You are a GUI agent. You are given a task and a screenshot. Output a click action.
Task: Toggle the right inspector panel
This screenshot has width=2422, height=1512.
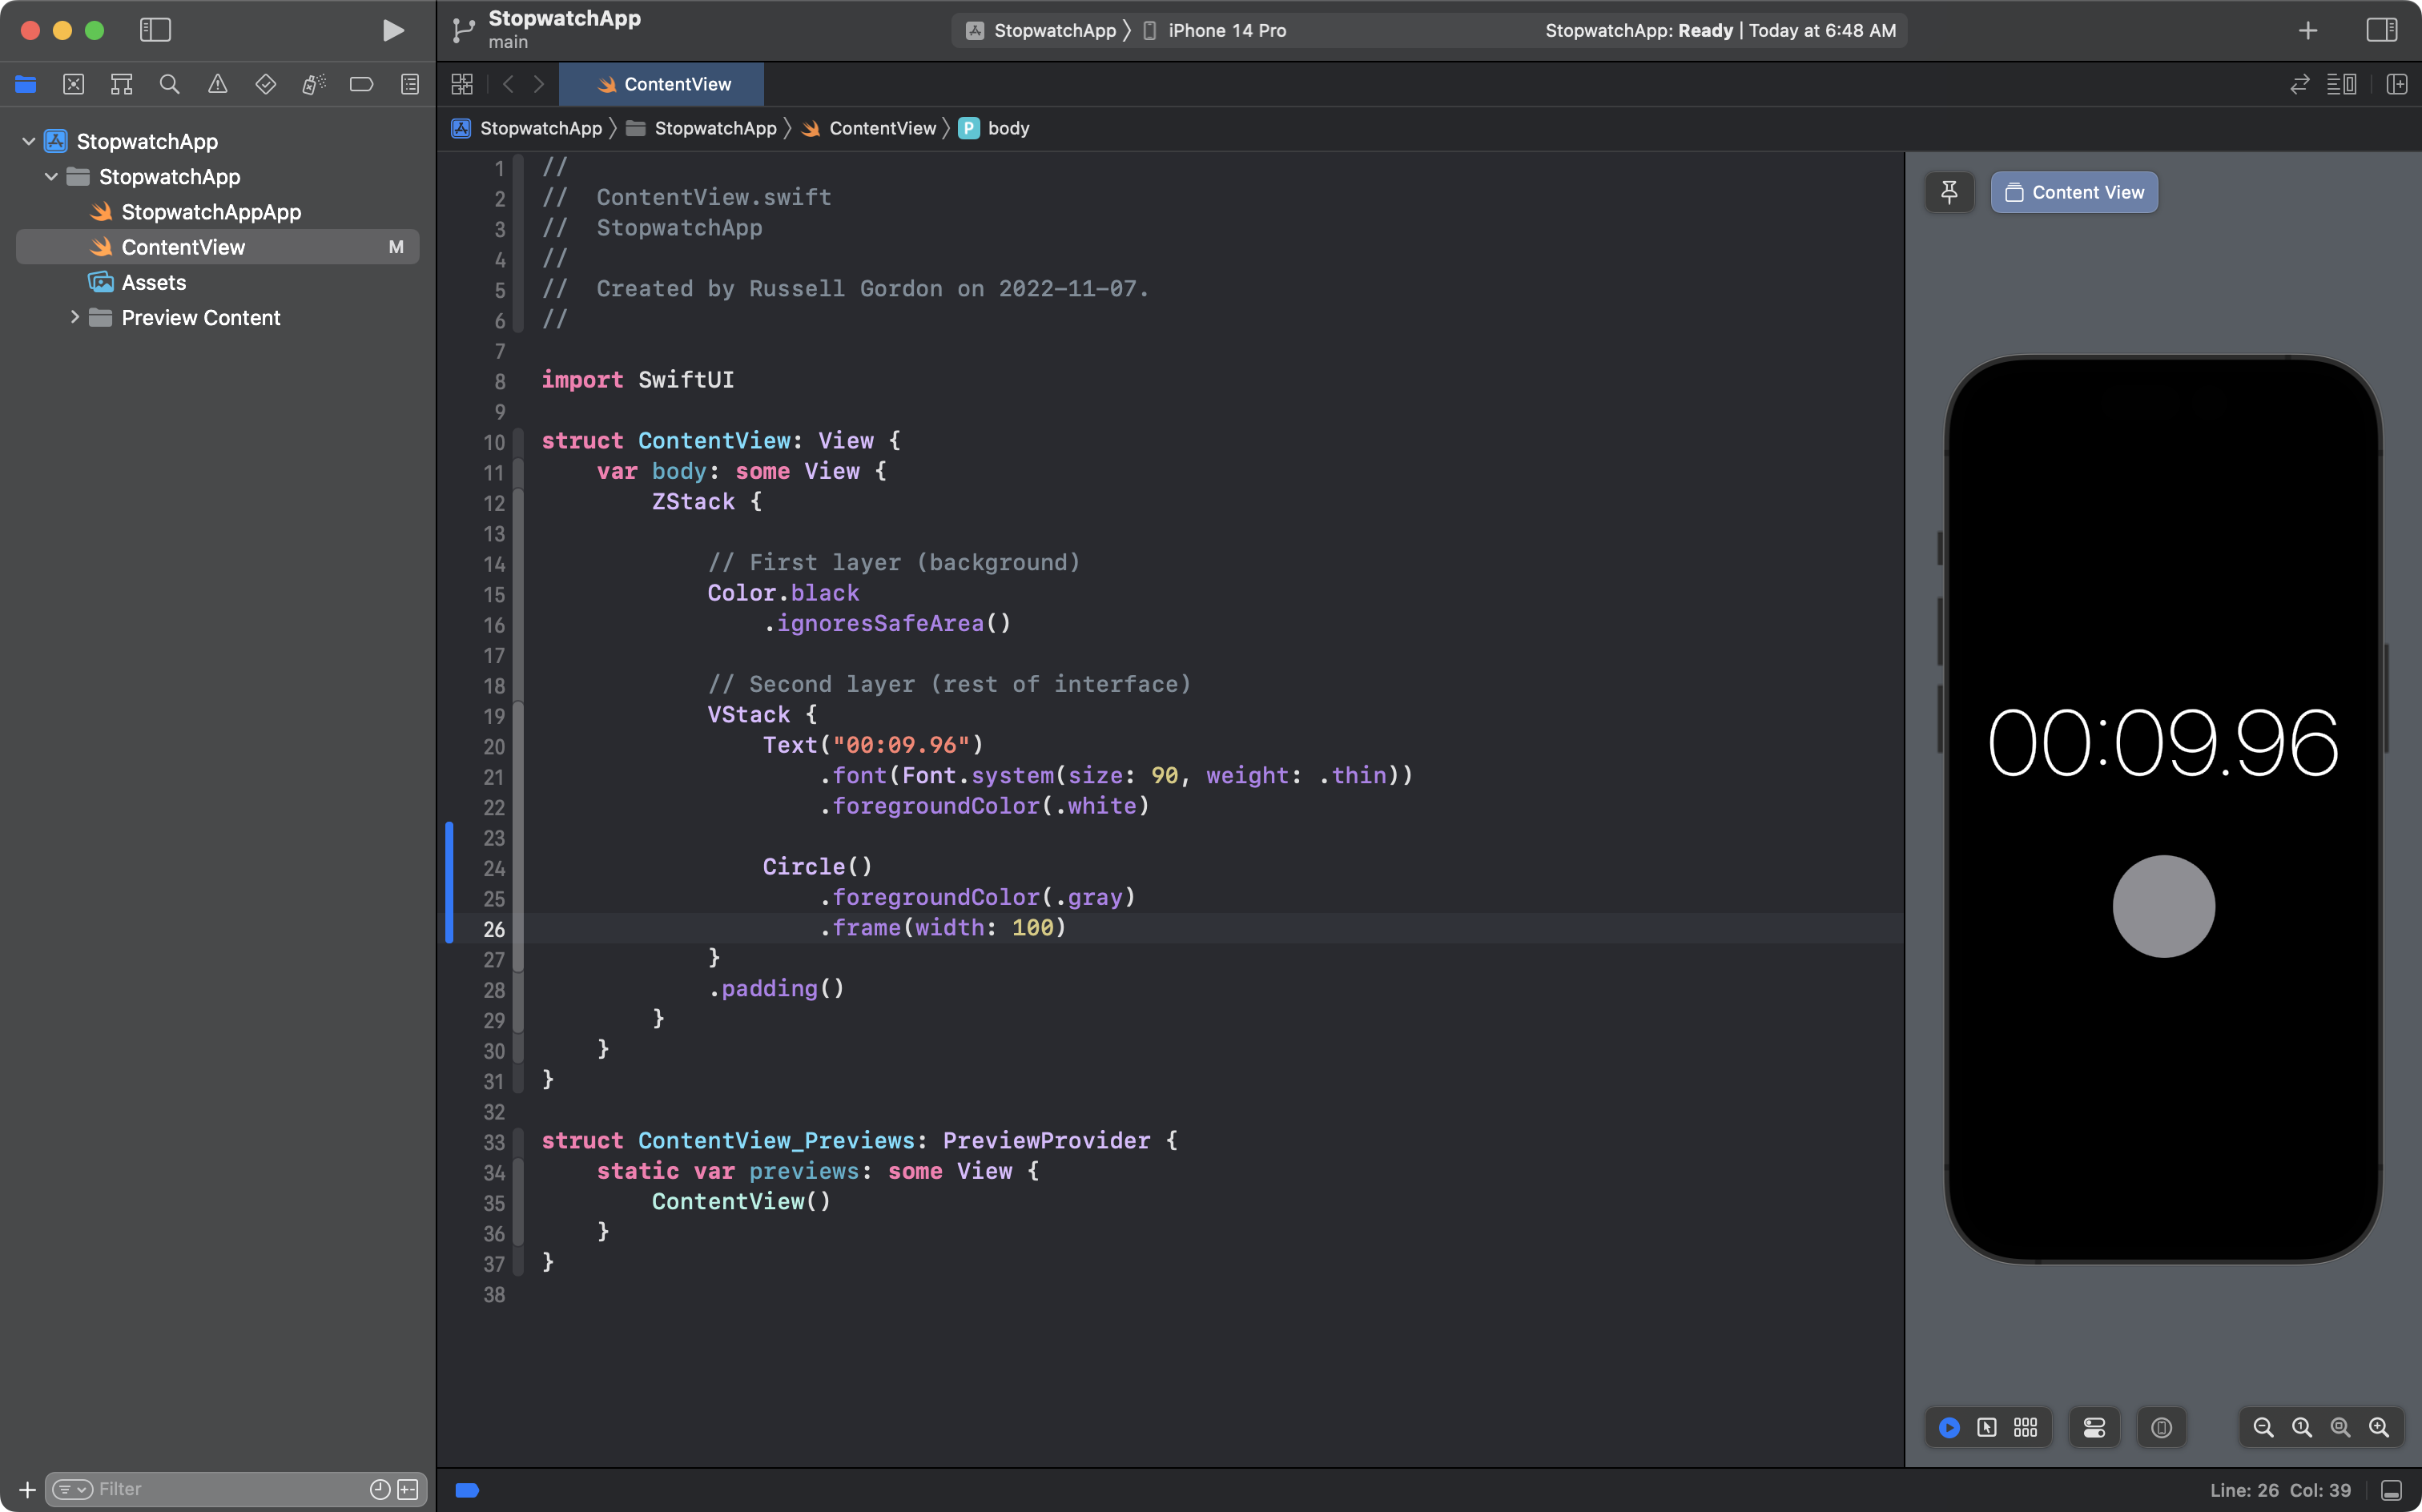click(x=2381, y=30)
